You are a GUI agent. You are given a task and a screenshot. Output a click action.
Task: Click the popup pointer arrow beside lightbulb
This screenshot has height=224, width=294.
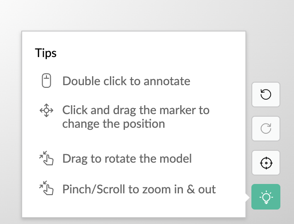coord(248,197)
